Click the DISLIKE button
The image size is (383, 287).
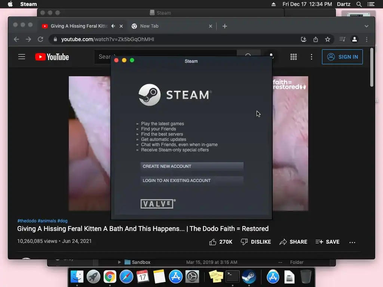click(256, 242)
